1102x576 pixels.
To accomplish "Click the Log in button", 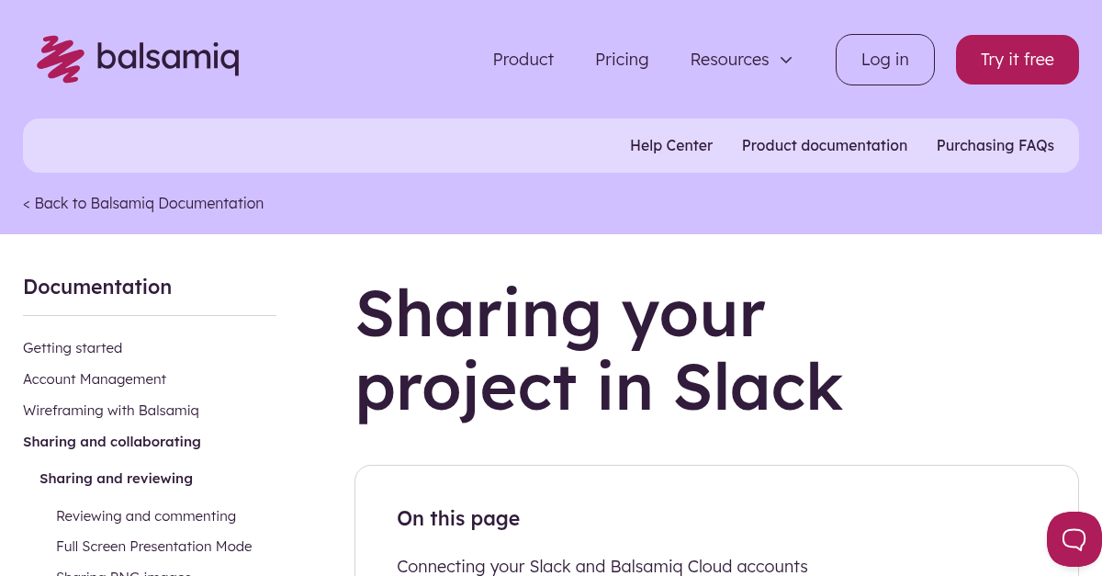I will [x=884, y=59].
